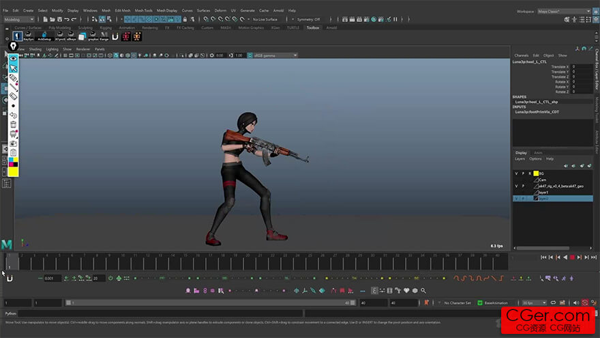Screen dimensions: 600x338
Task: Click the red stop playback button
Action: [572, 257]
